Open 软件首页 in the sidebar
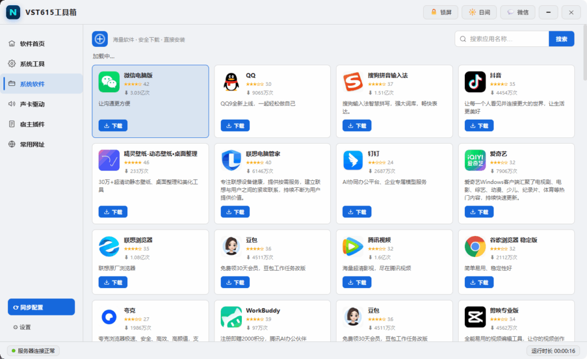Viewport: 587px width, 359px height. click(41, 44)
